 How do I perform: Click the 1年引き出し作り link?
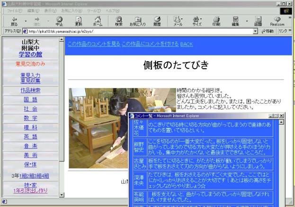coord(30,190)
